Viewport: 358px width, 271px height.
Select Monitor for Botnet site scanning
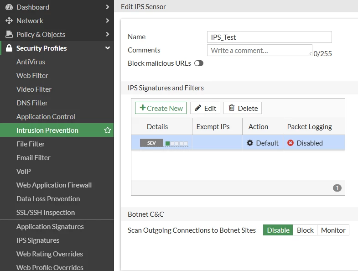333,230
